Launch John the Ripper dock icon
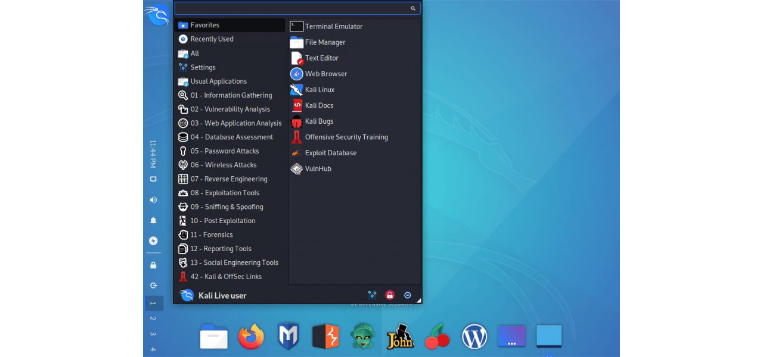Image resolution: width=763 pixels, height=357 pixels. 400,337
